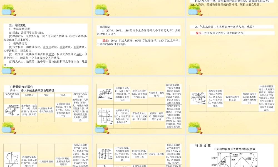Image resolution: width=278 pixels, height=167 pixels.
Task: Open the slide with the 大洋洲 map table
Action: point(139,151)
